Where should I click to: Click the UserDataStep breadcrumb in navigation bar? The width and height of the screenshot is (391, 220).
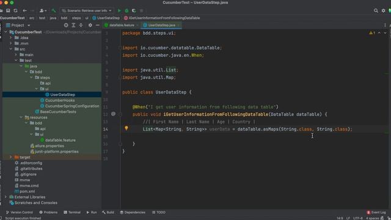106,18
